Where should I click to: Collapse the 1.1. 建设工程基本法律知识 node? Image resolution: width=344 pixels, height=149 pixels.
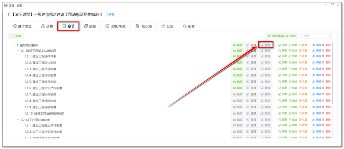tap(18, 51)
